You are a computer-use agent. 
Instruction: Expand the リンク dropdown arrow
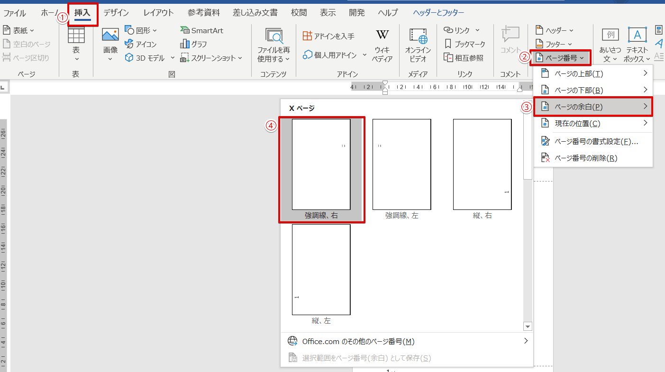click(x=477, y=30)
